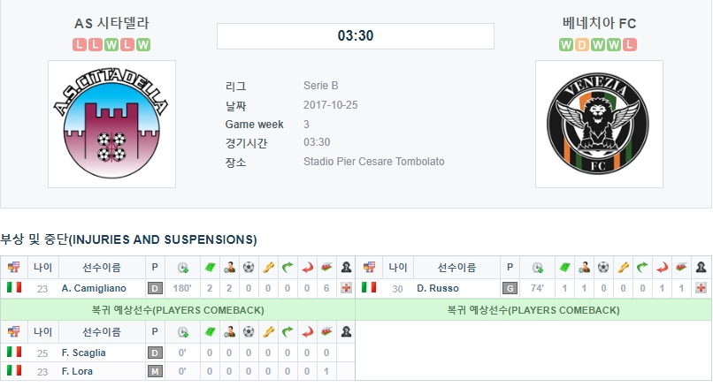The height and width of the screenshot is (387, 713).
Task: Click the 베네치아 FC team name
Action: 599,23
